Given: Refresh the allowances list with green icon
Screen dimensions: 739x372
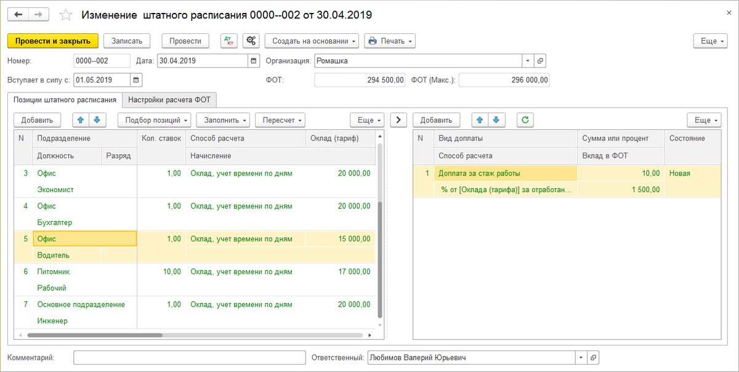Looking at the screenshot, I should (525, 120).
